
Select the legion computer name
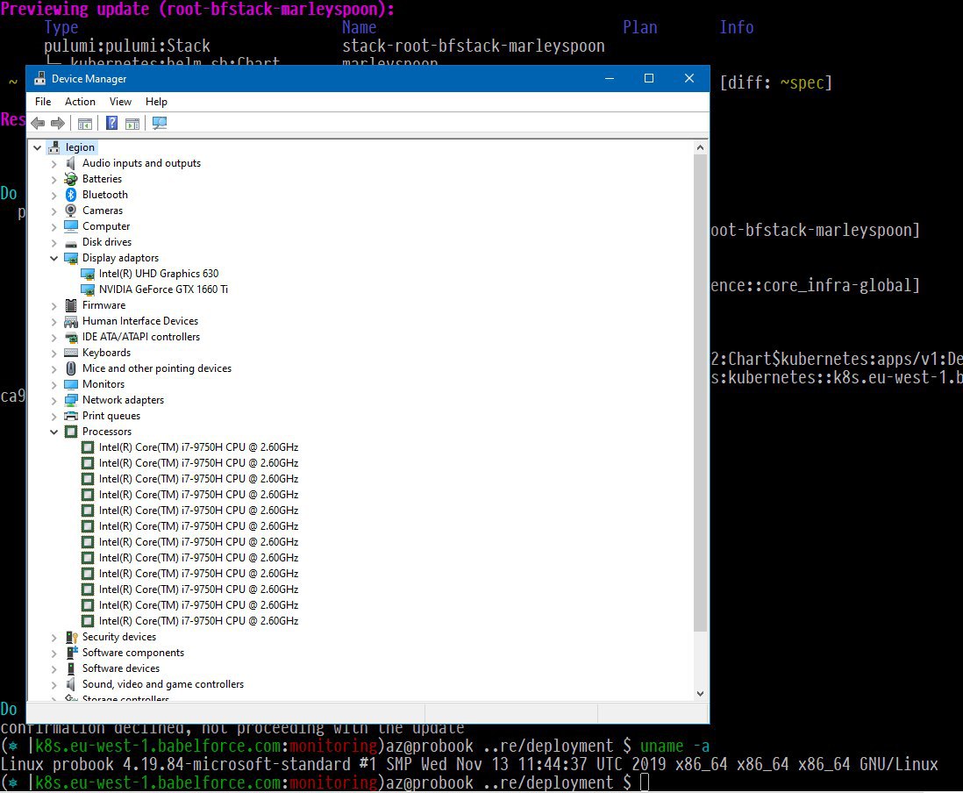pyautogui.click(x=80, y=147)
